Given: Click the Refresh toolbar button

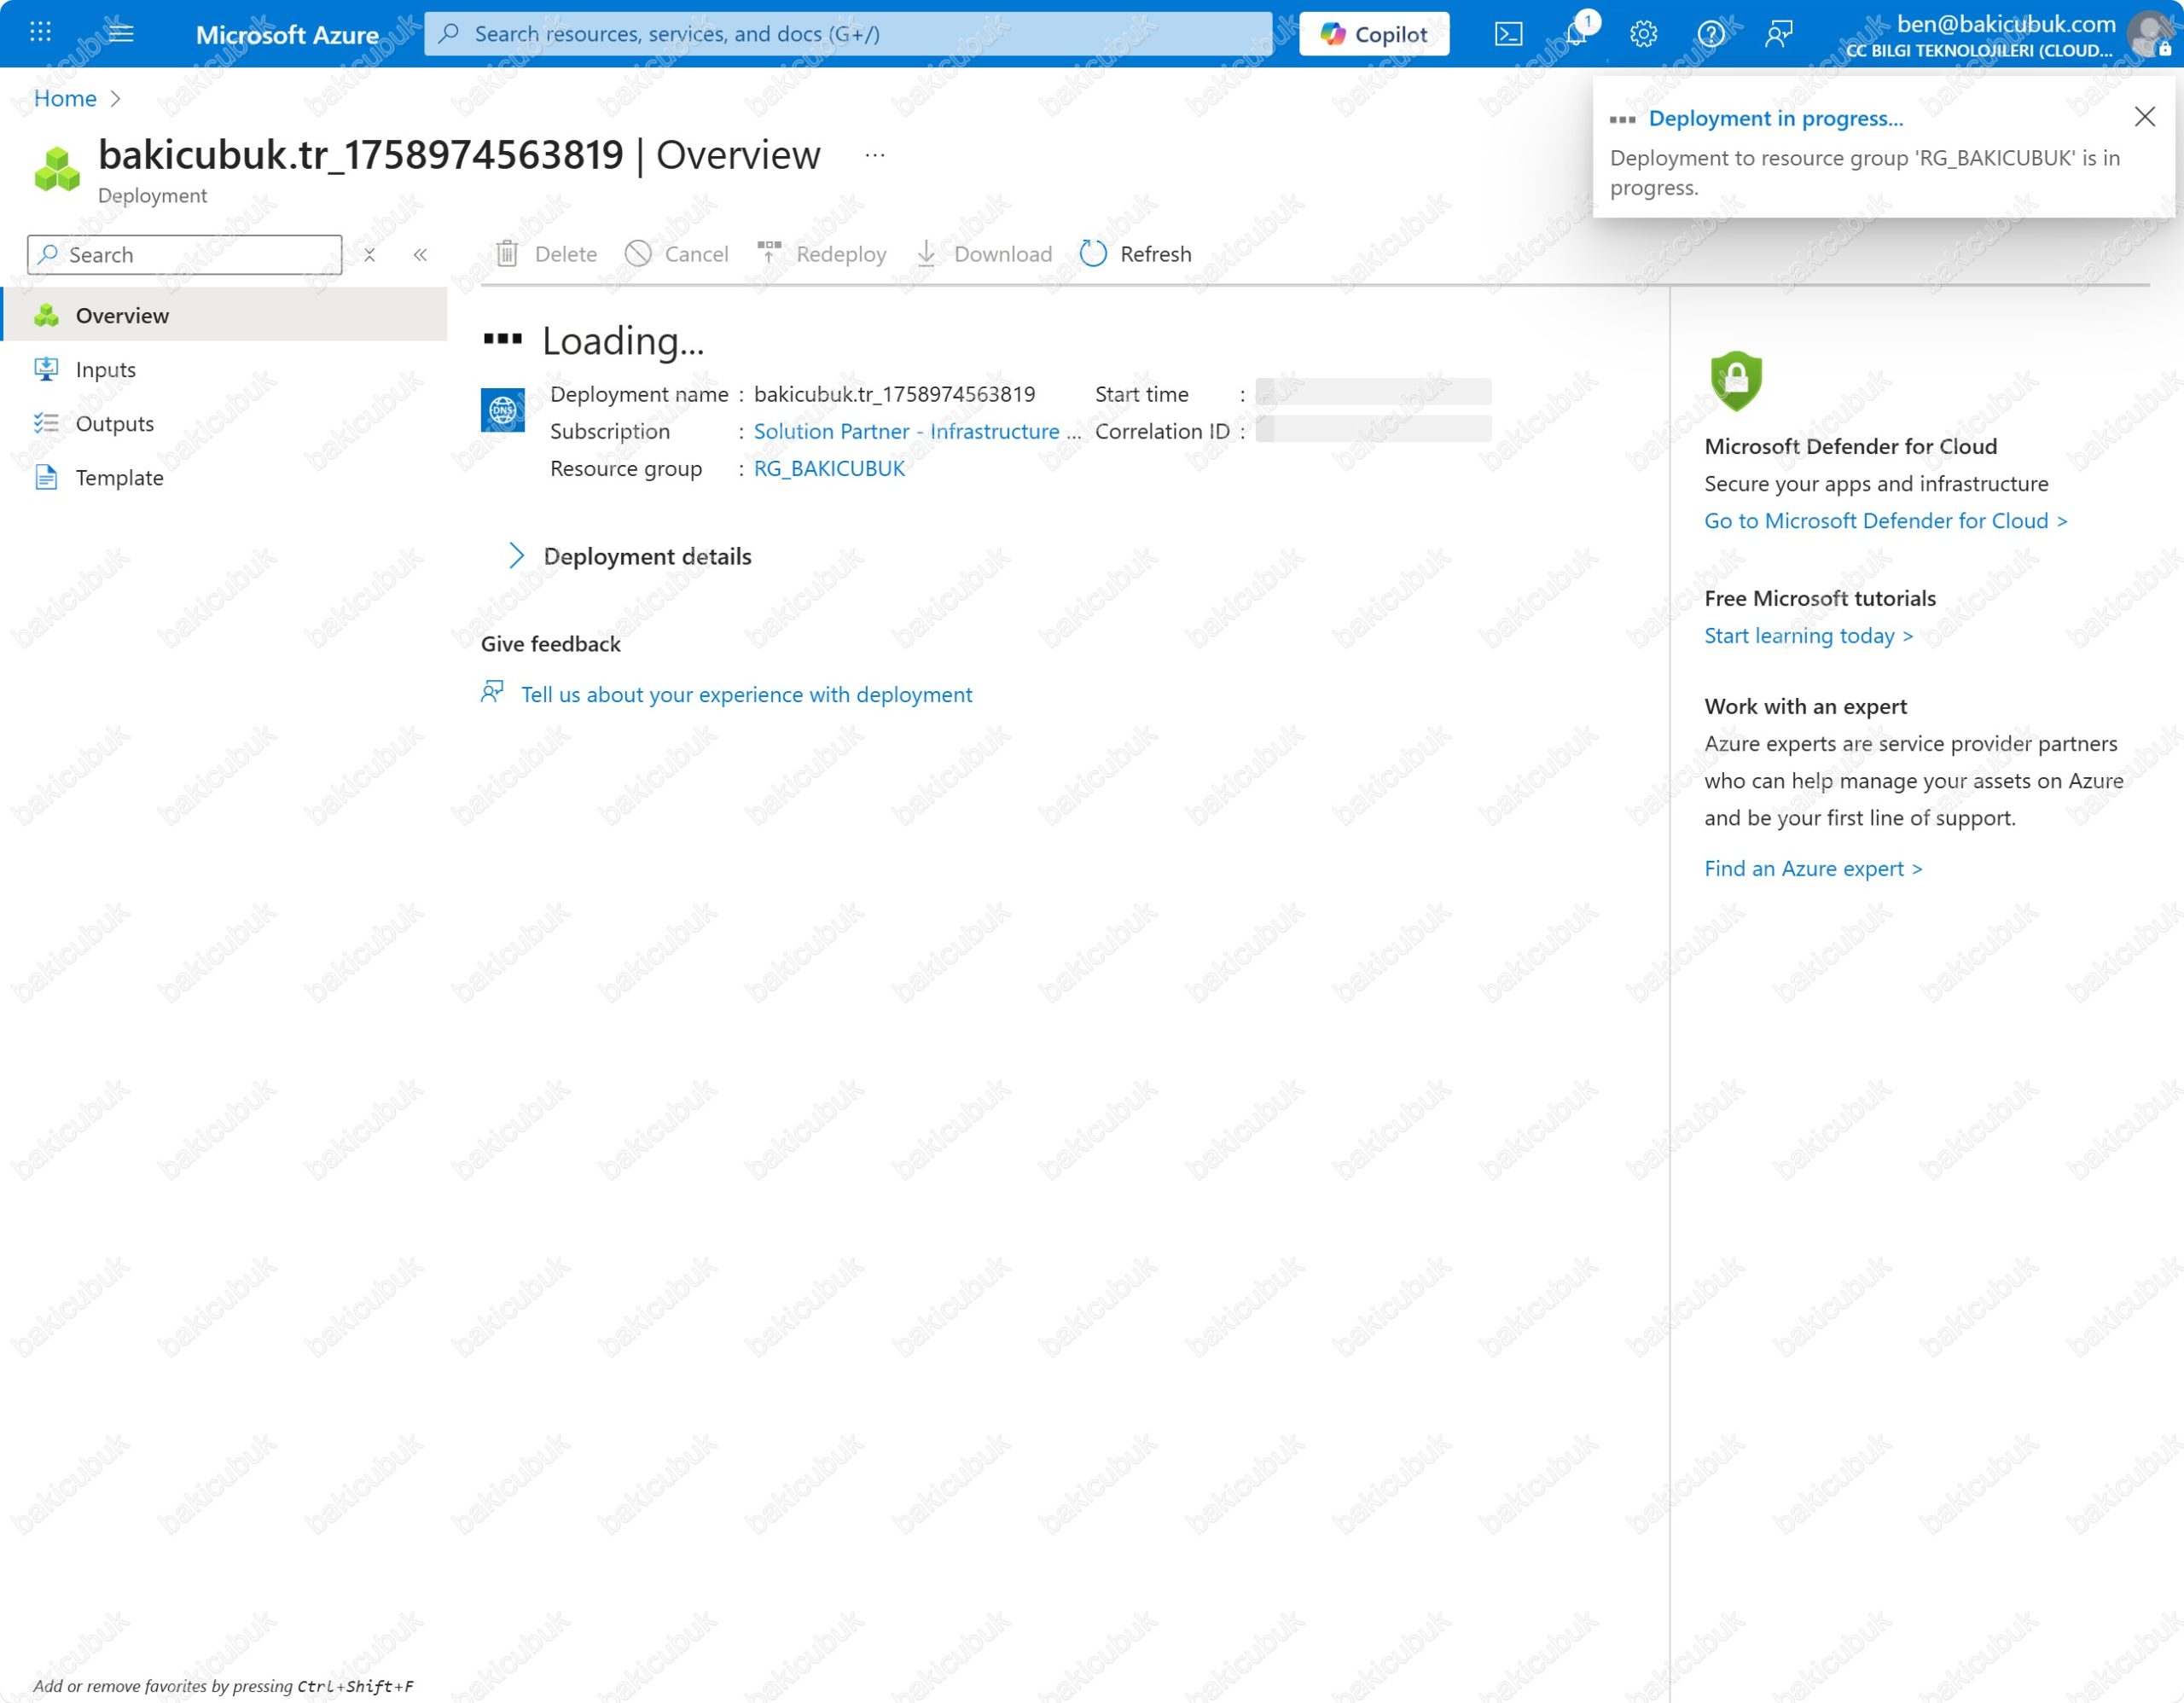Looking at the screenshot, I should [x=1136, y=254].
